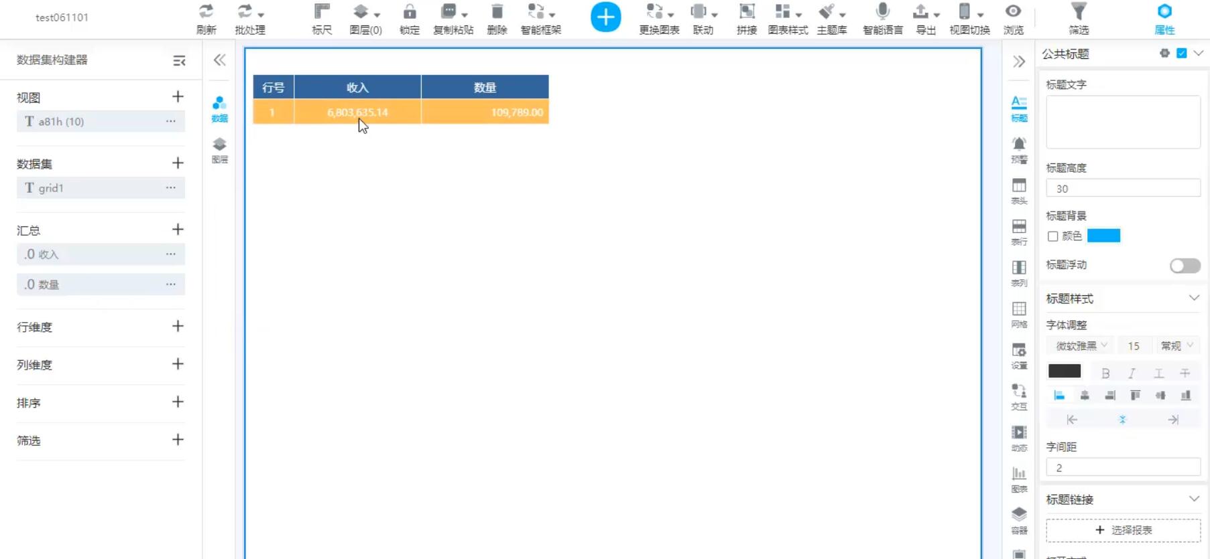Screen dimensions: 1210x559
Task: Toggle bold for title font
Action: [x=1105, y=373]
